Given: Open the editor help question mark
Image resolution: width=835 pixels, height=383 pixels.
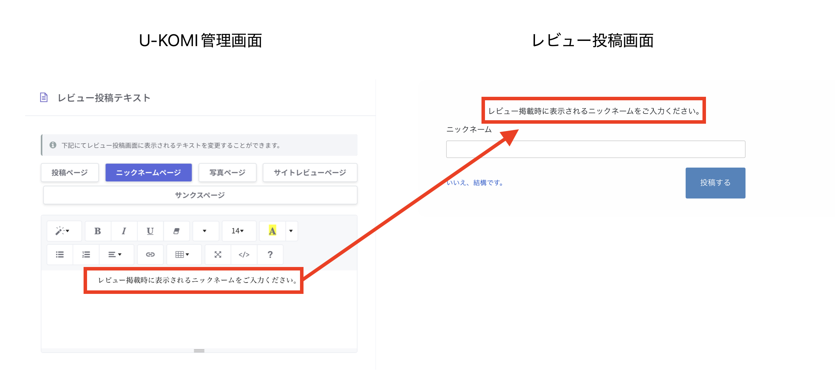Looking at the screenshot, I should pos(270,254).
